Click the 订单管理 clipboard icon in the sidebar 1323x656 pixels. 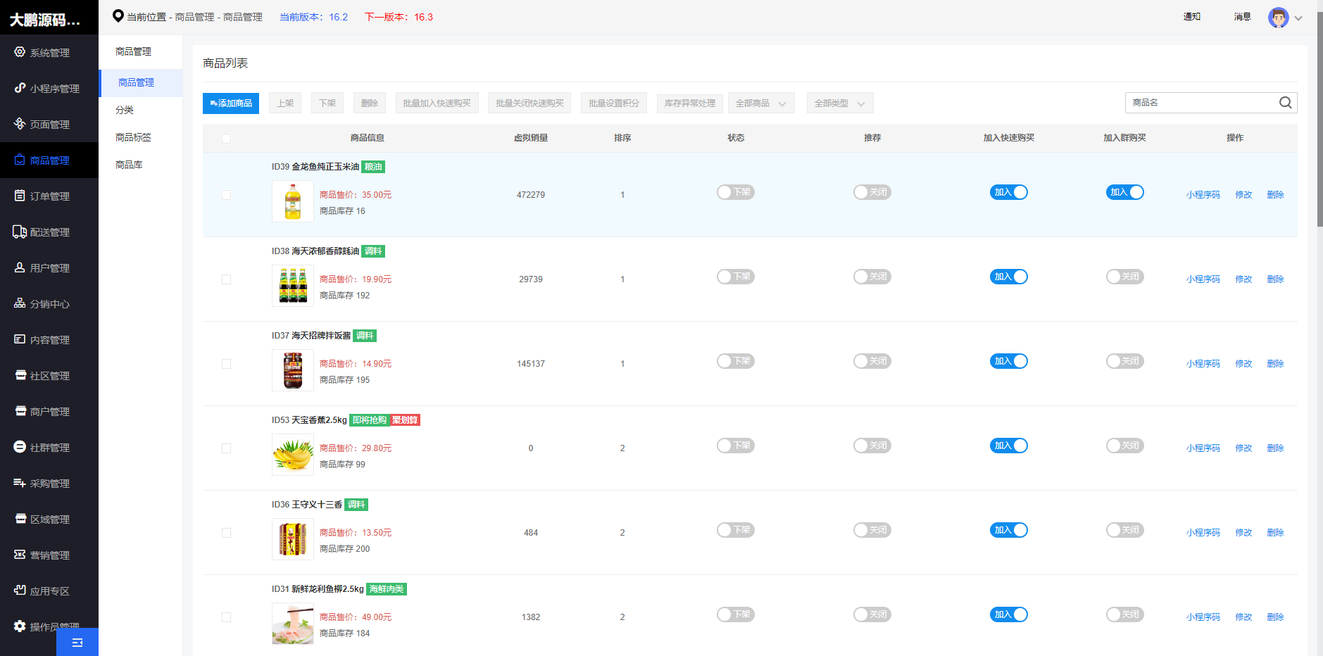click(20, 196)
